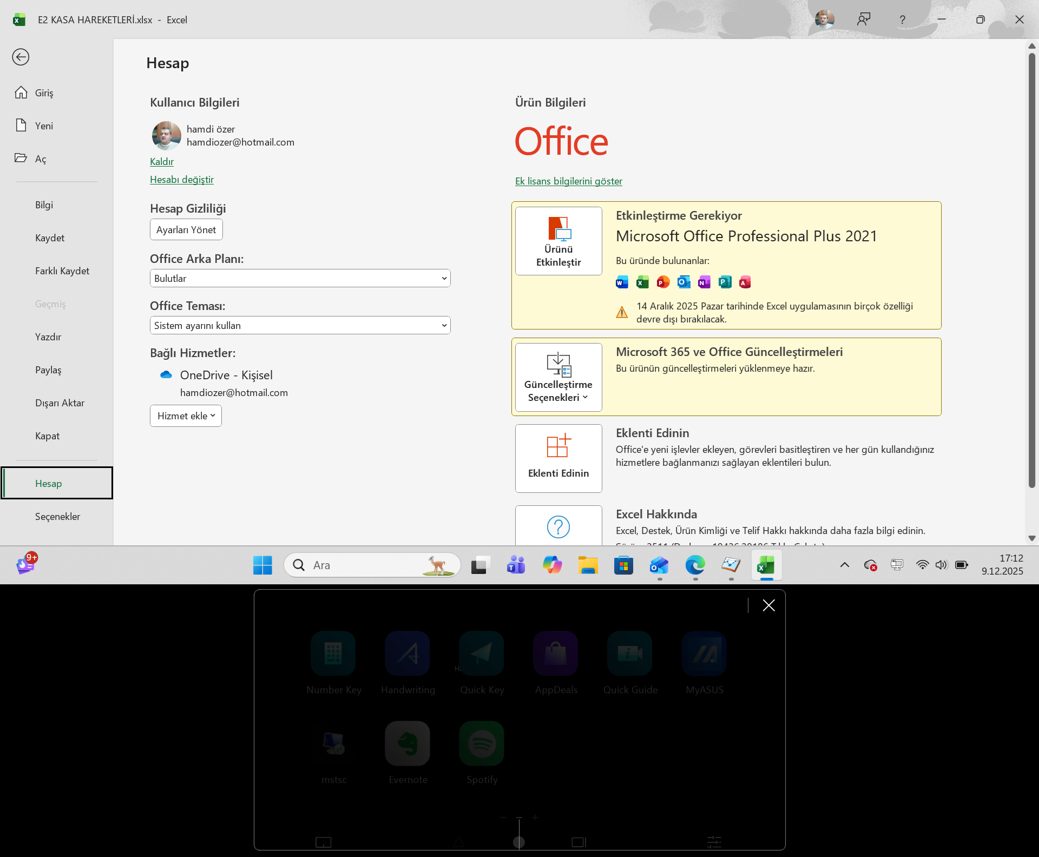Click the volume icon in system tray
1039x857 pixels.
[942, 565]
